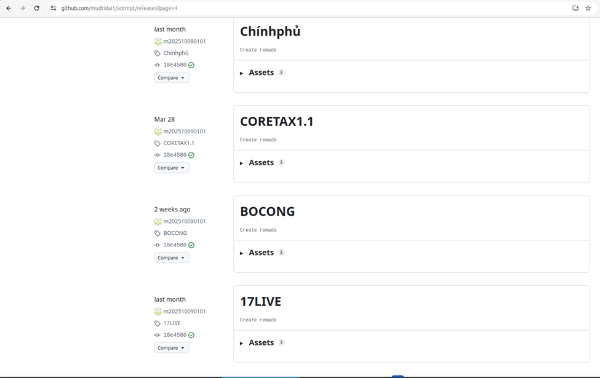Open m202510090101 profile in 17LIVE release

coord(185,312)
